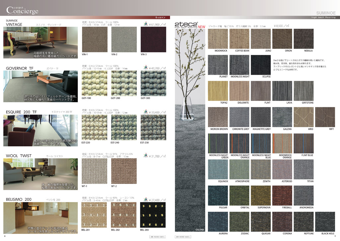This screenshot has width=340, height=241.
Task: Choose the RIFT swatch
Action: [x=325, y=117]
